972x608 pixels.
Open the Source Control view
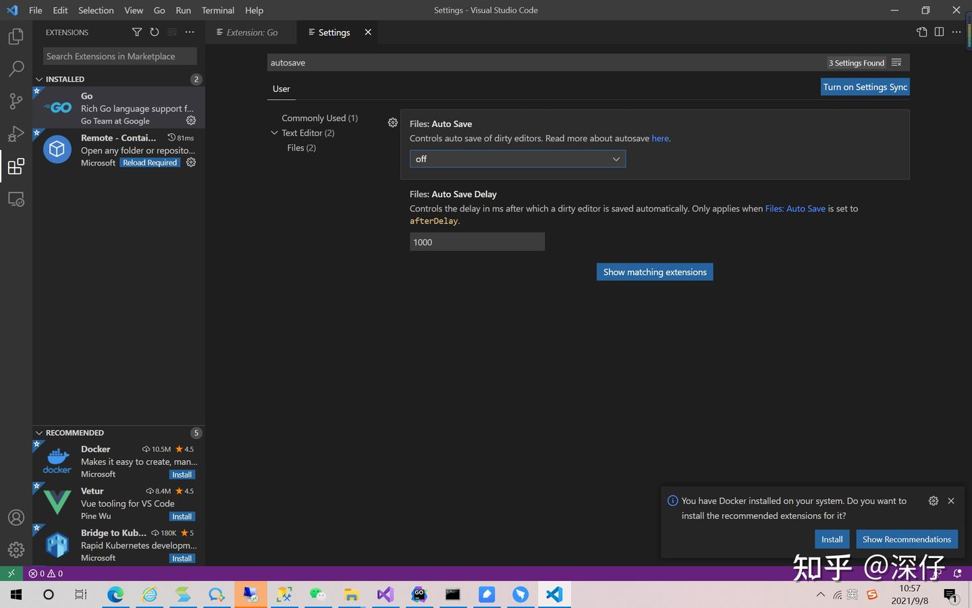tap(16, 100)
